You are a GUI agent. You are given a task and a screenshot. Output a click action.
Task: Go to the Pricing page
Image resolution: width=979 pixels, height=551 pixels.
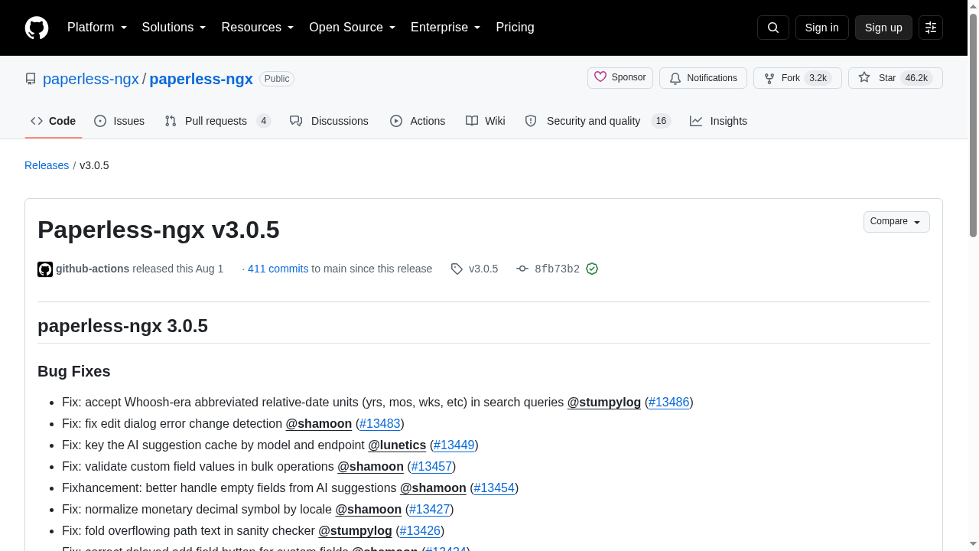[x=515, y=28]
